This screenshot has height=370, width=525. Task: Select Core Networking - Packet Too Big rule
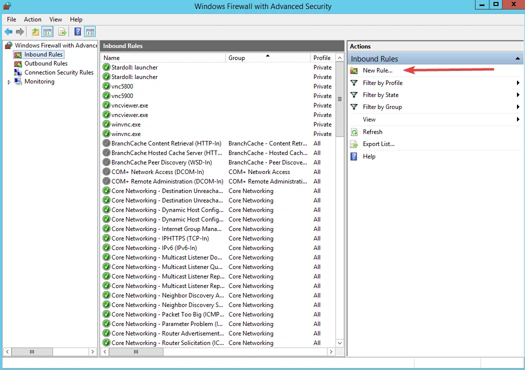pos(167,314)
